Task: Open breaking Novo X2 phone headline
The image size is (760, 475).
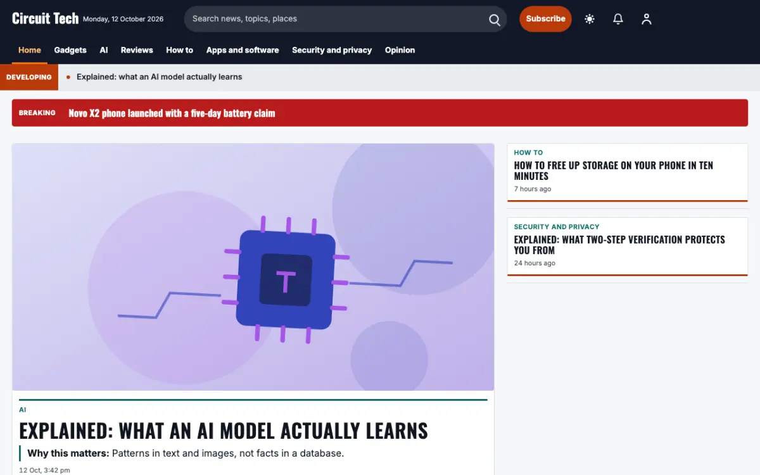Action: [172, 113]
